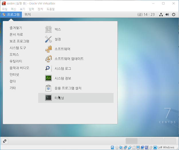Open the network status icon in top panel
This screenshot has height=150, width=179.
pos(161,15)
